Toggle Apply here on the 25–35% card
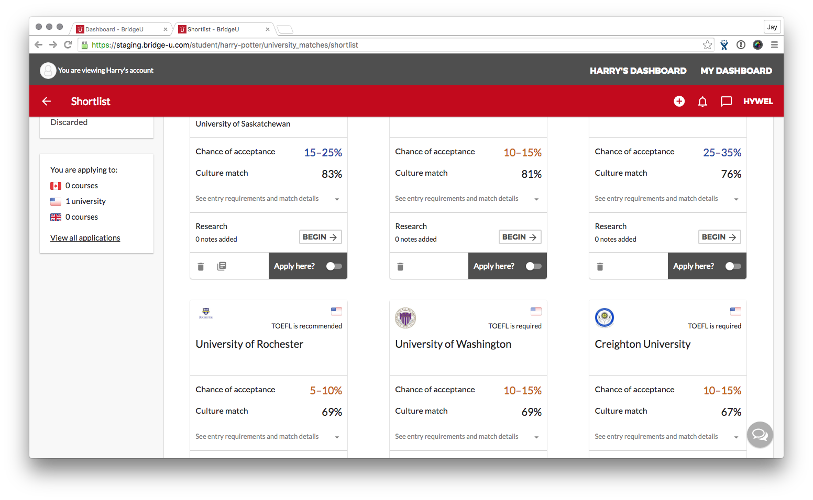The image size is (813, 500). point(733,266)
